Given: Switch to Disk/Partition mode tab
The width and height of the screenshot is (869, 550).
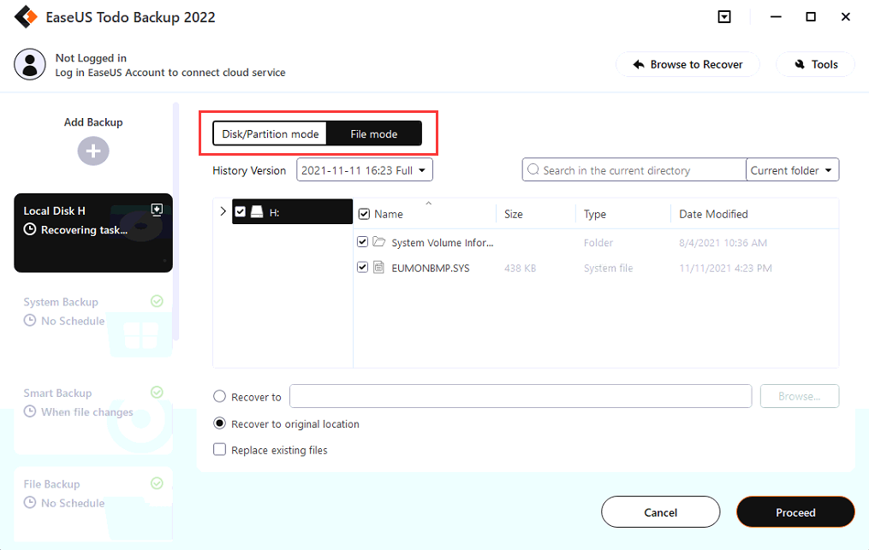Looking at the screenshot, I should [270, 133].
